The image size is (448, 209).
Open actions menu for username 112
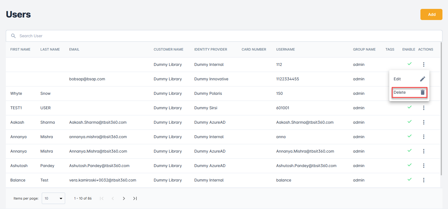[x=423, y=64]
